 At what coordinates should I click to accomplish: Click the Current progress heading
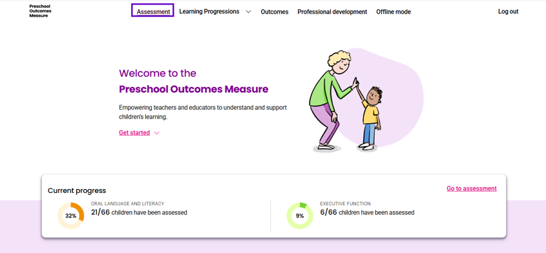point(77,190)
